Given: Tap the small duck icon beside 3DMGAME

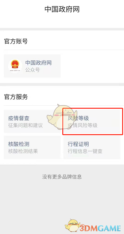Looking at the screenshot, I should tap(72, 226).
